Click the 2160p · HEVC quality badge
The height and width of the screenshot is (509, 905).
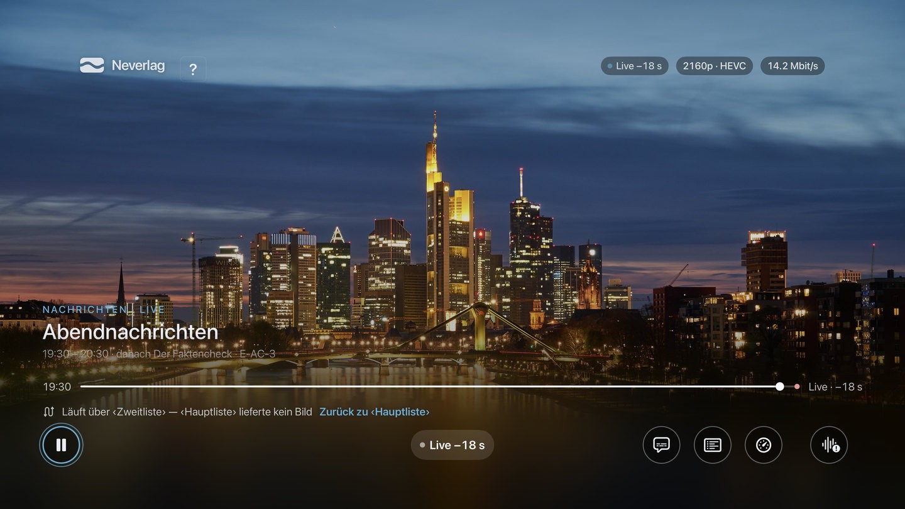[715, 66]
